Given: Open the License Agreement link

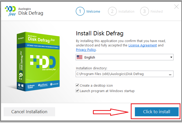Looking at the screenshot, I should (142, 45).
